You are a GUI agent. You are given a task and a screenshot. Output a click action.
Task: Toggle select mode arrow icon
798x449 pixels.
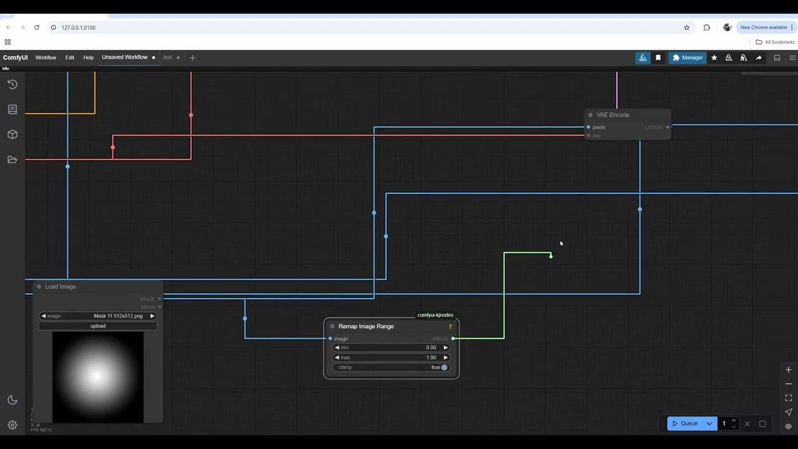pos(789,412)
